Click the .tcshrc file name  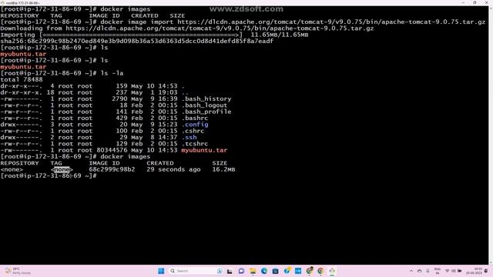click(x=195, y=144)
